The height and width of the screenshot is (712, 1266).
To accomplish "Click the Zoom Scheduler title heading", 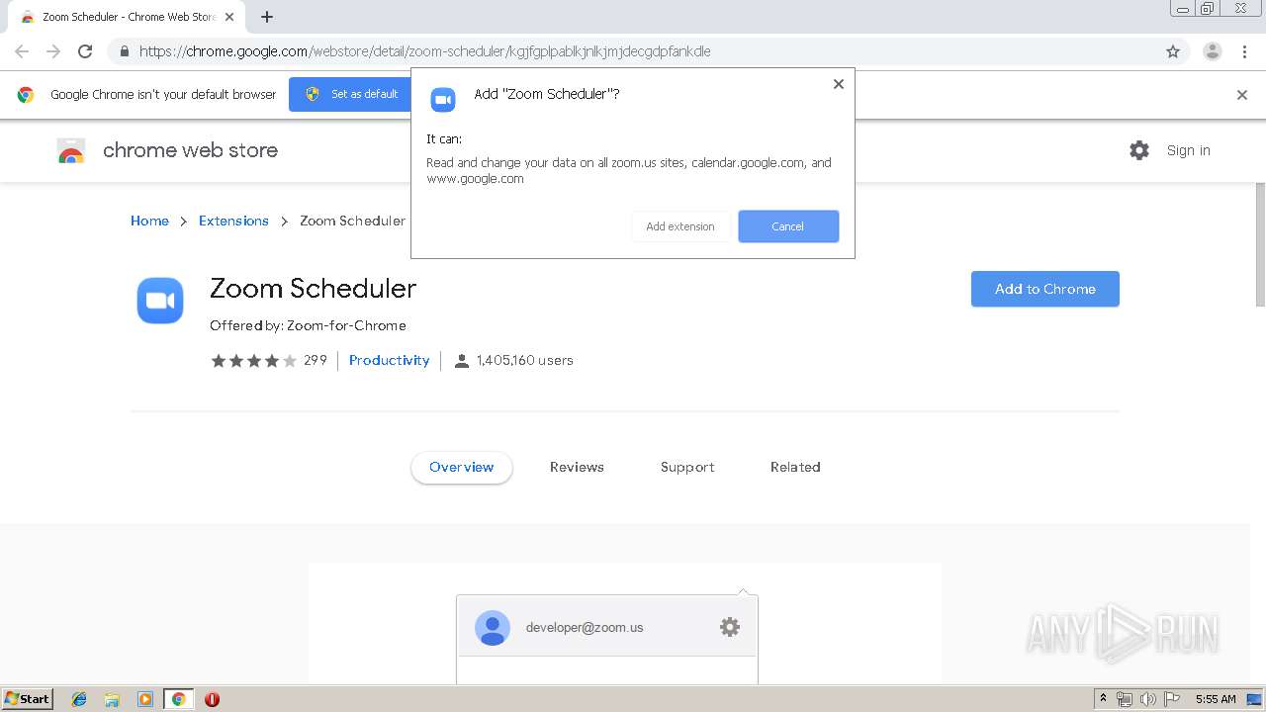I will coord(313,288).
